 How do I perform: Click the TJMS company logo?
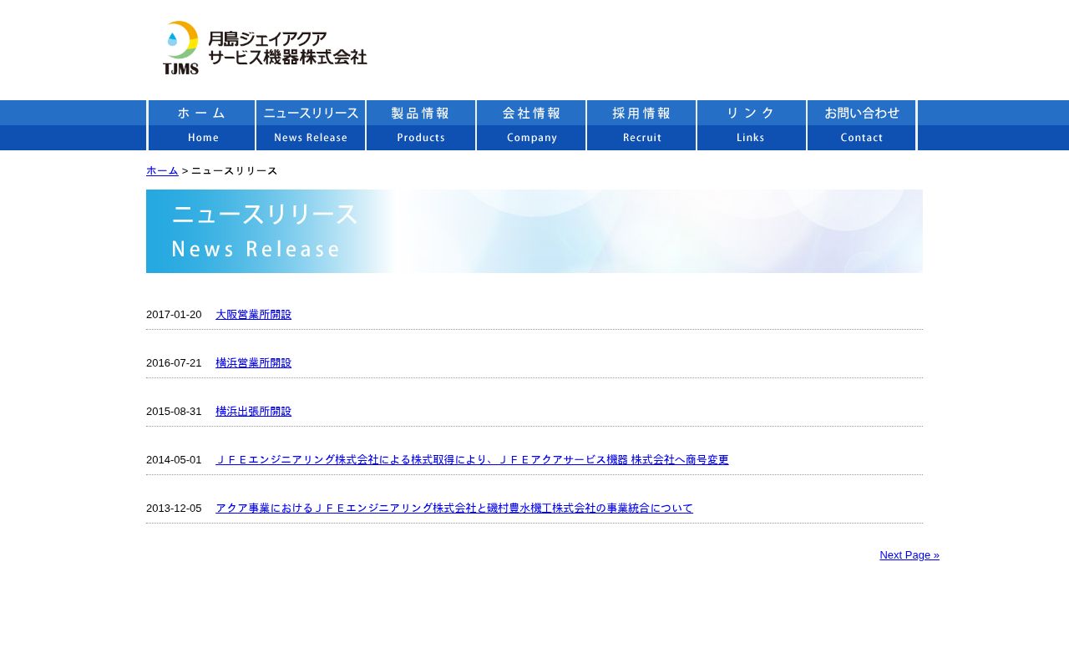click(181, 48)
